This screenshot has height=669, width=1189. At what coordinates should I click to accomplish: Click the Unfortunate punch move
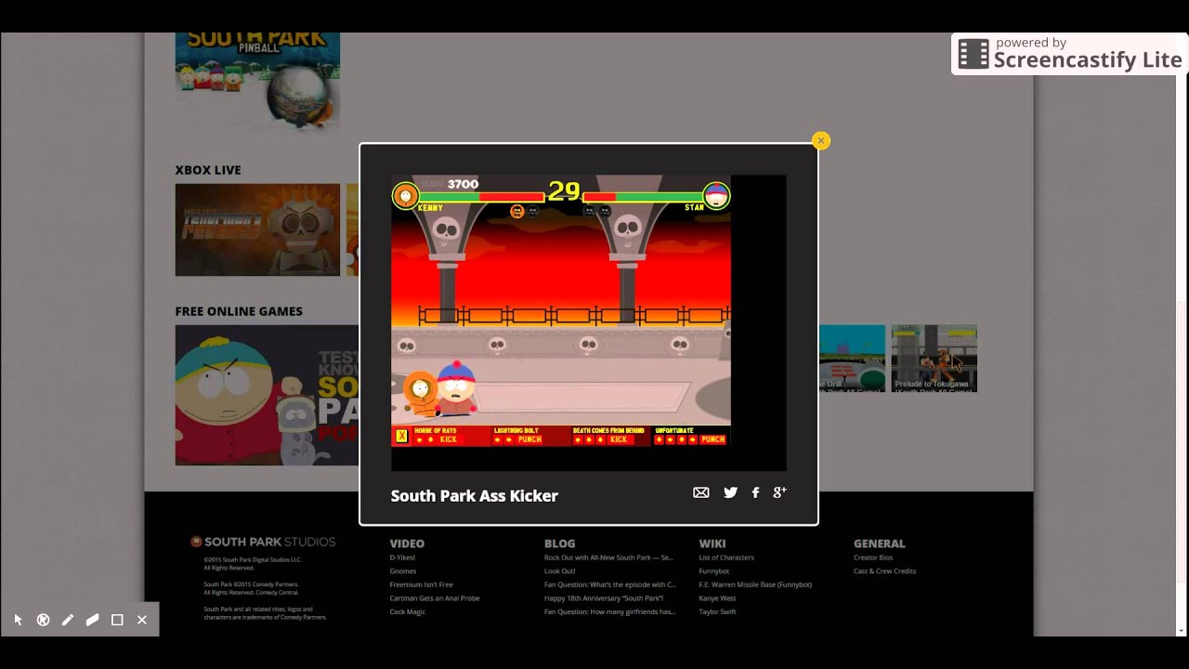coord(691,436)
